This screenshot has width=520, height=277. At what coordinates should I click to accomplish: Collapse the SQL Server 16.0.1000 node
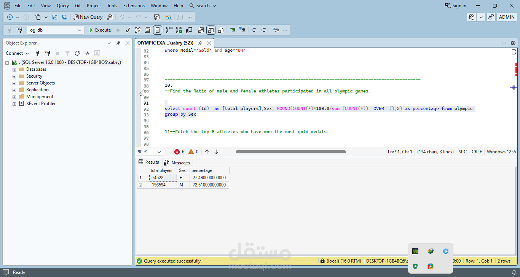click(7, 62)
